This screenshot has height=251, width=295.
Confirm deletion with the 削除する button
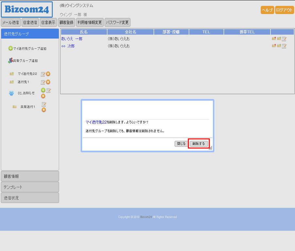coord(199,143)
